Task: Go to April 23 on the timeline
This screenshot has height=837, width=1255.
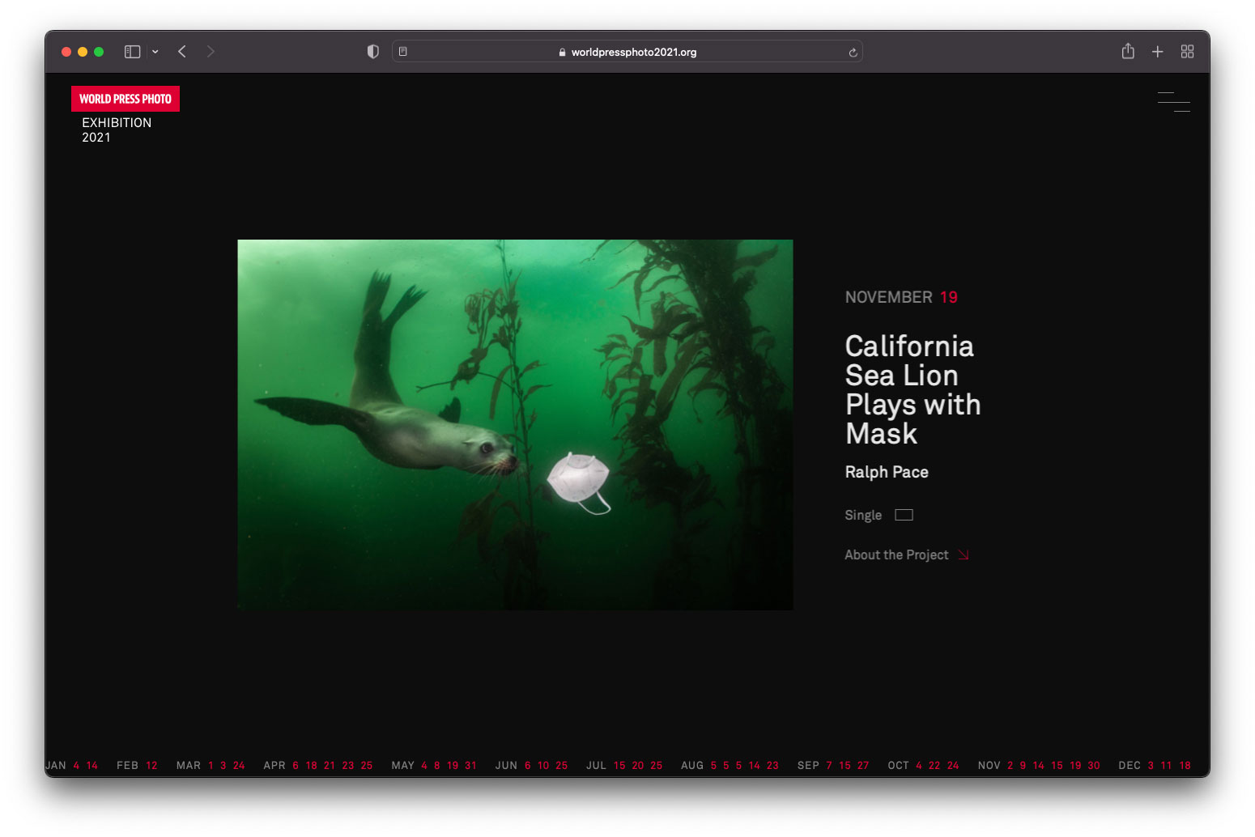Action: coord(348,765)
